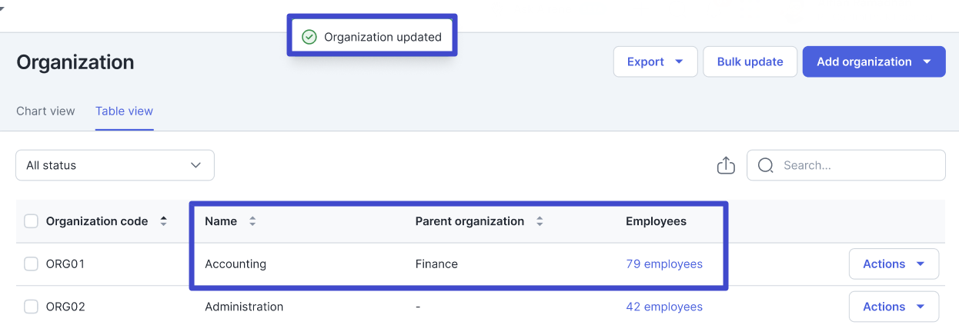
Task: Switch to Chart view tab
Action: [45, 111]
